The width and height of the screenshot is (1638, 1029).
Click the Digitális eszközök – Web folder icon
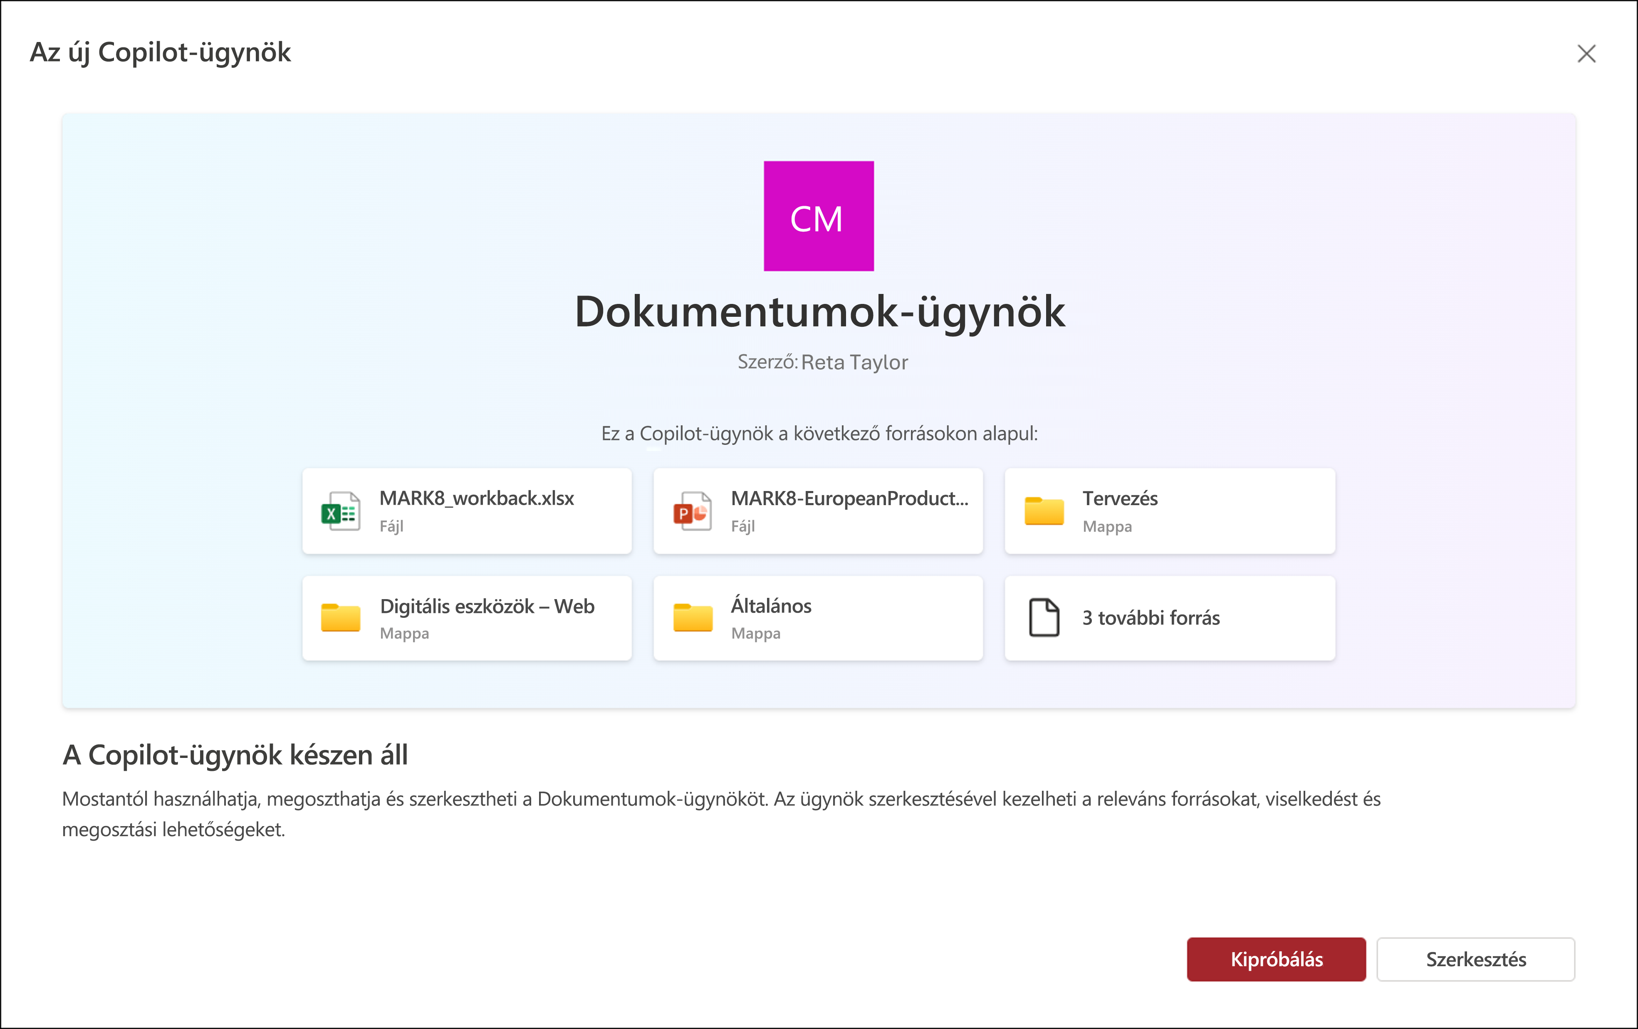[x=341, y=617]
